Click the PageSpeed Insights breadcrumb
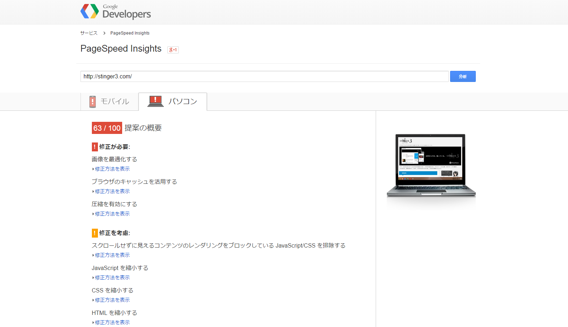 coord(130,33)
